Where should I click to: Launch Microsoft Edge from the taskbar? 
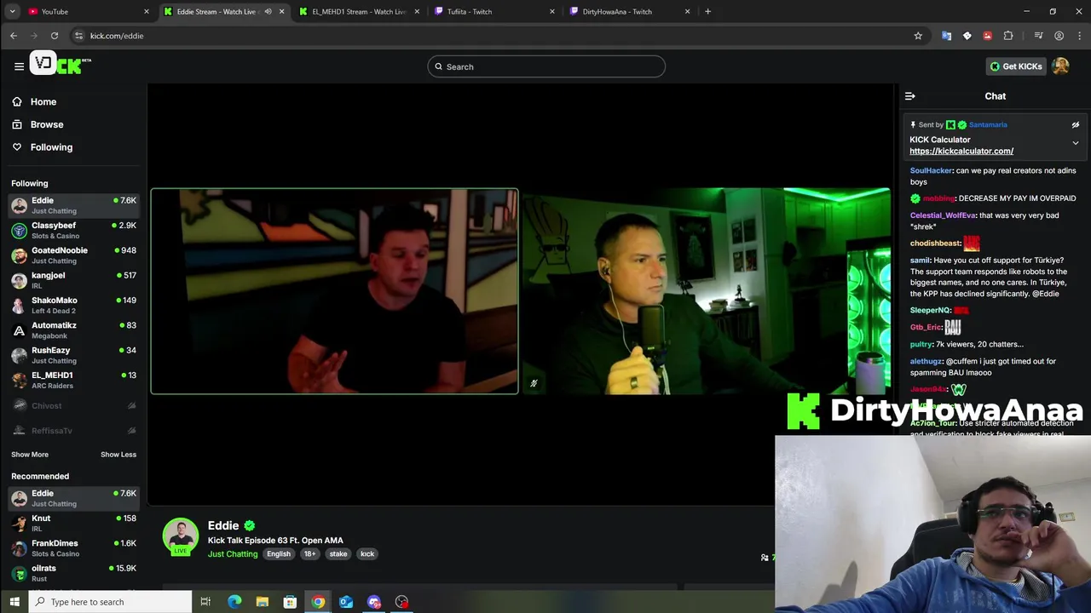[x=234, y=602]
